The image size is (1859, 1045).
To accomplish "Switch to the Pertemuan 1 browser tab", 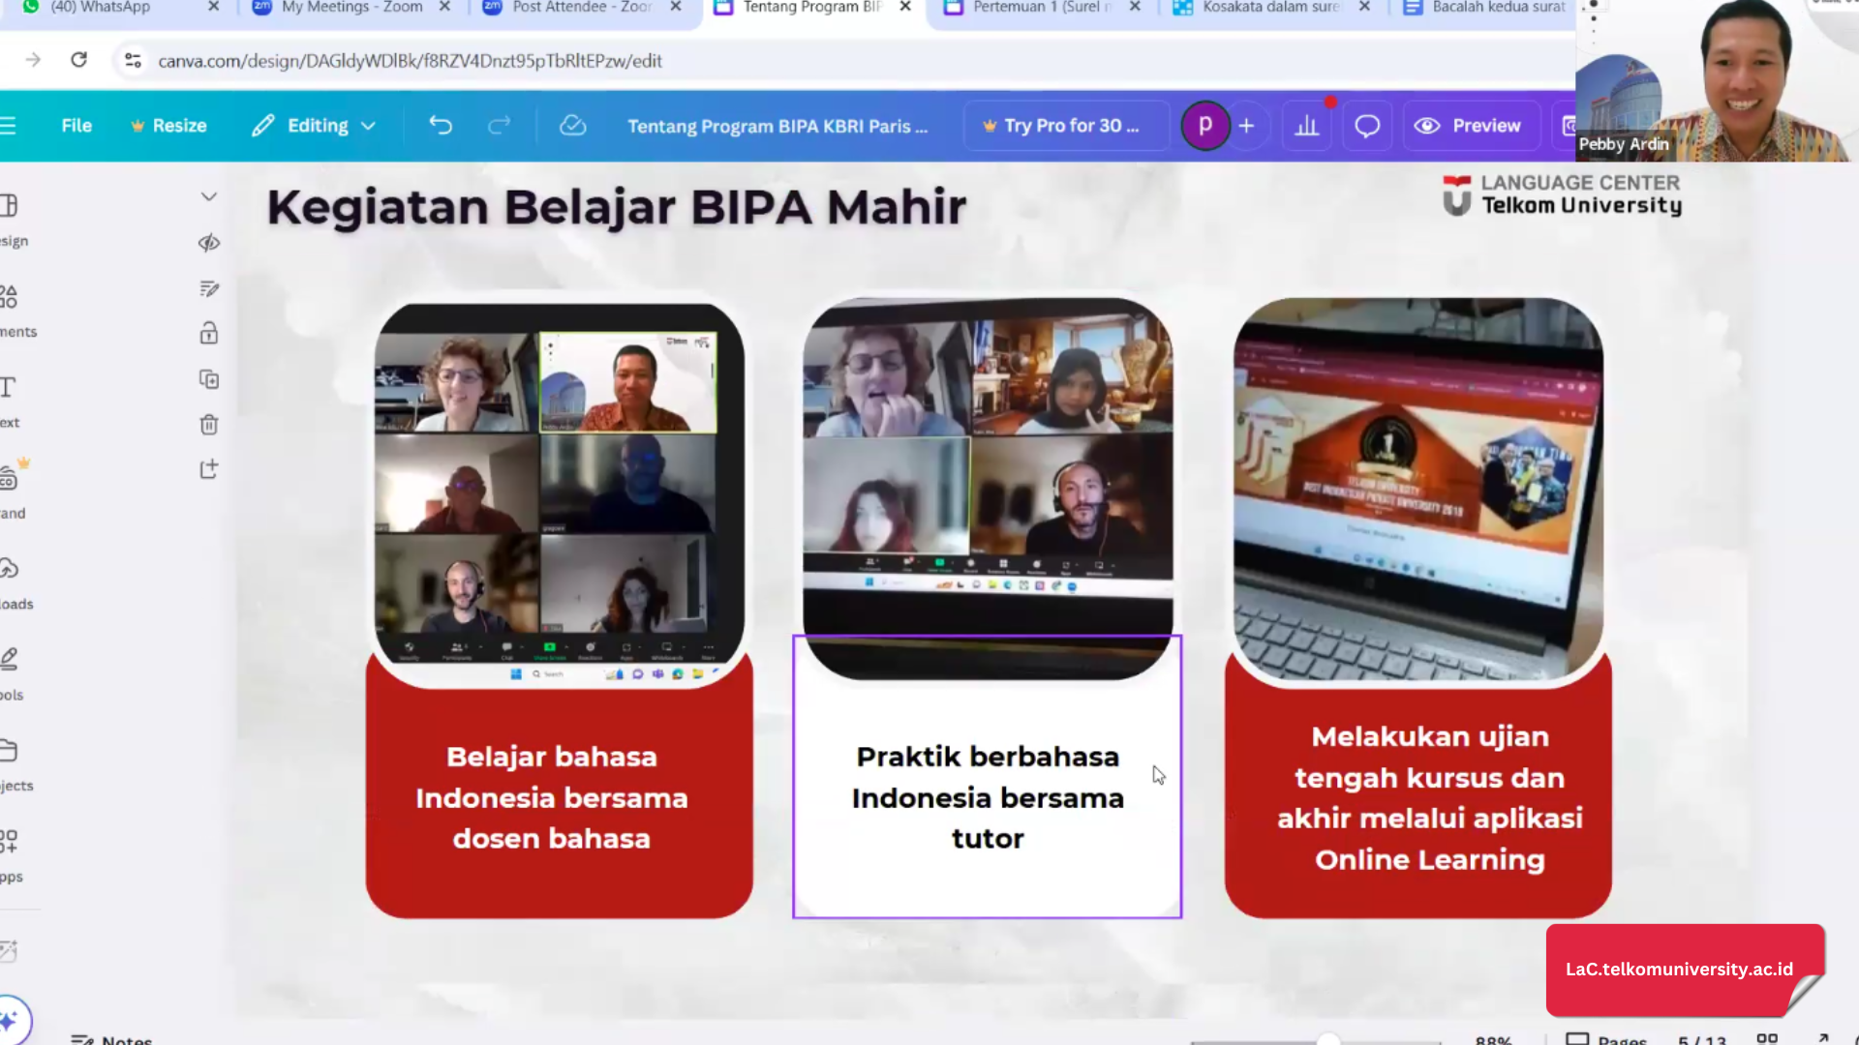I will [x=1029, y=7].
